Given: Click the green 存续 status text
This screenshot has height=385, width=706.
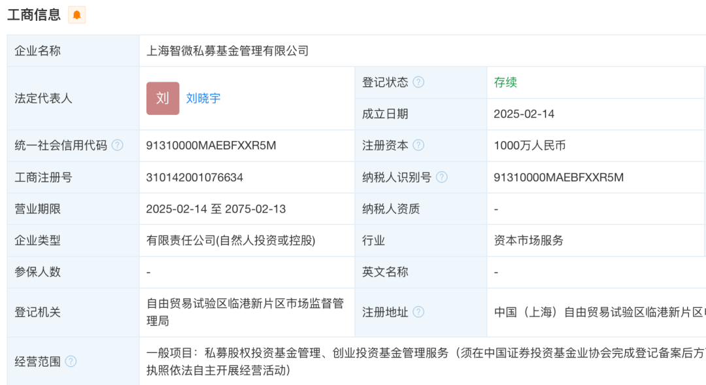Looking at the screenshot, I should coord(505,82).
